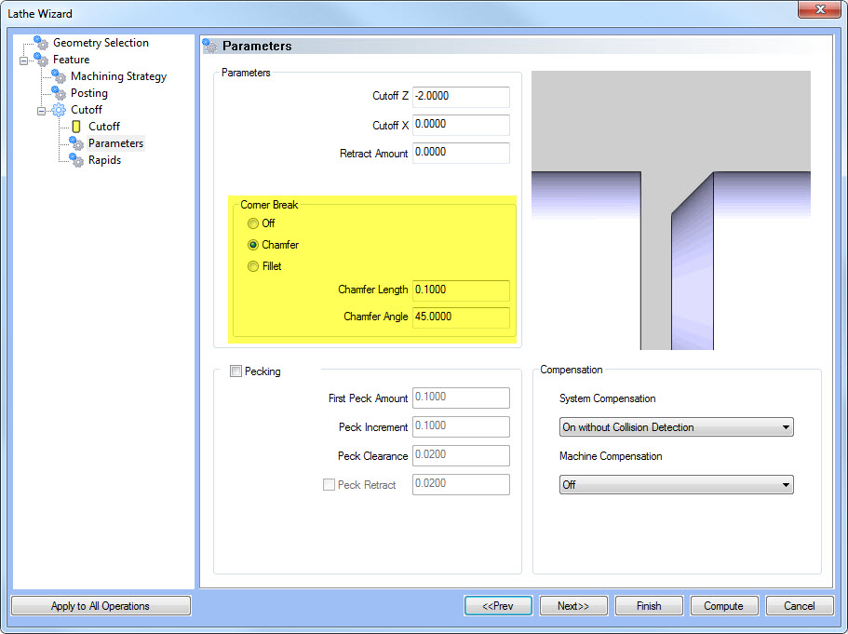Click the Compute button
Image resolution: width=848 pixels, height=634 pixels.
[x=724, y=606]
